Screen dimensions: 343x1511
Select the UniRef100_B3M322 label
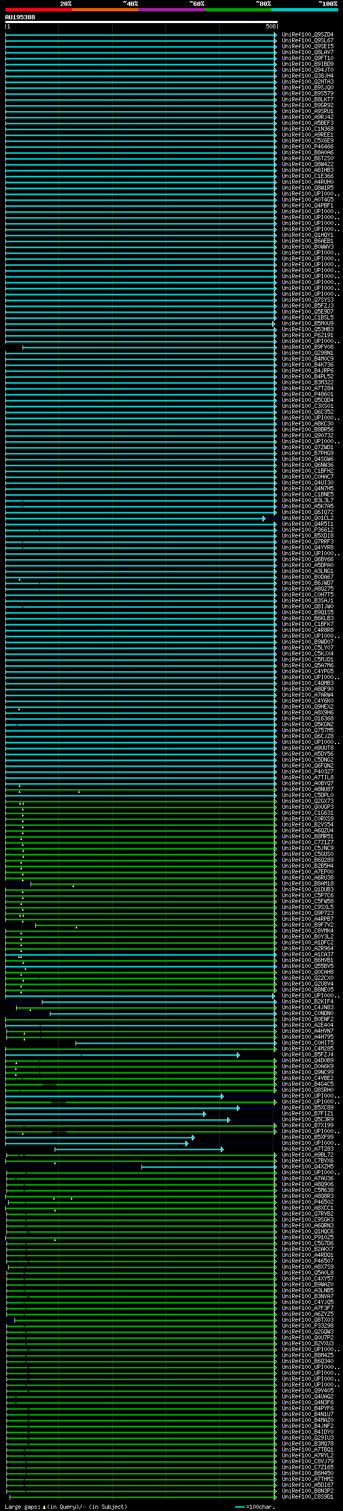click(307, 383)
